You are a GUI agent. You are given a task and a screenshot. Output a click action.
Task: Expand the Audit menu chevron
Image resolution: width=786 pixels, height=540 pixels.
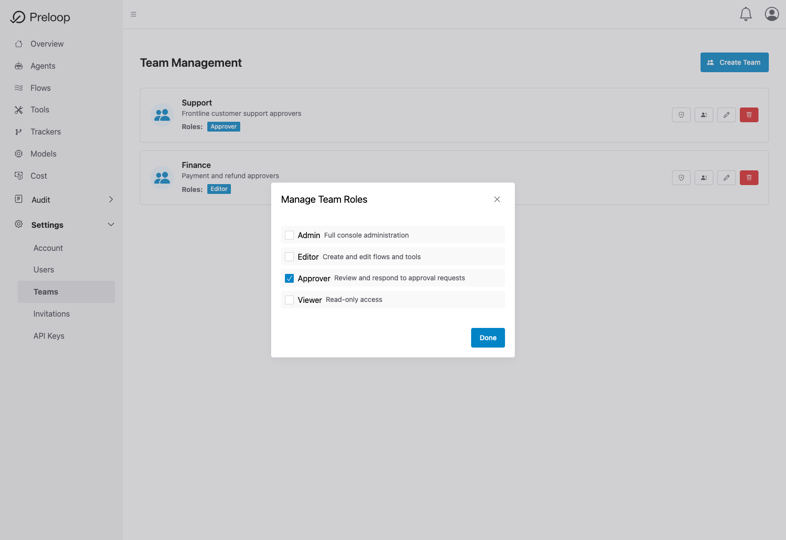pos(111,199)
